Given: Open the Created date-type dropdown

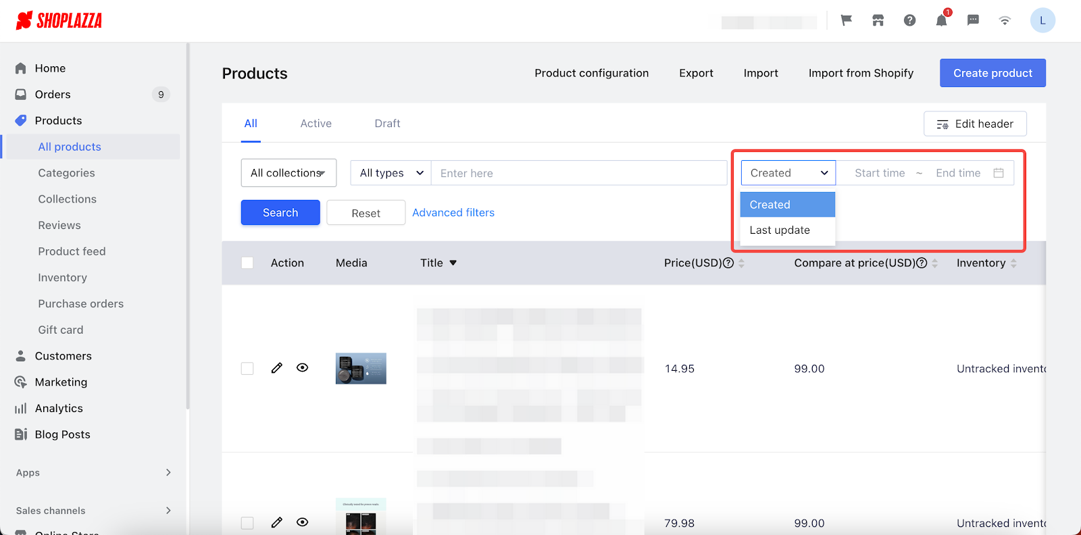Looking at the screenshot, I should pyautogui.click(x=788, y=173).
